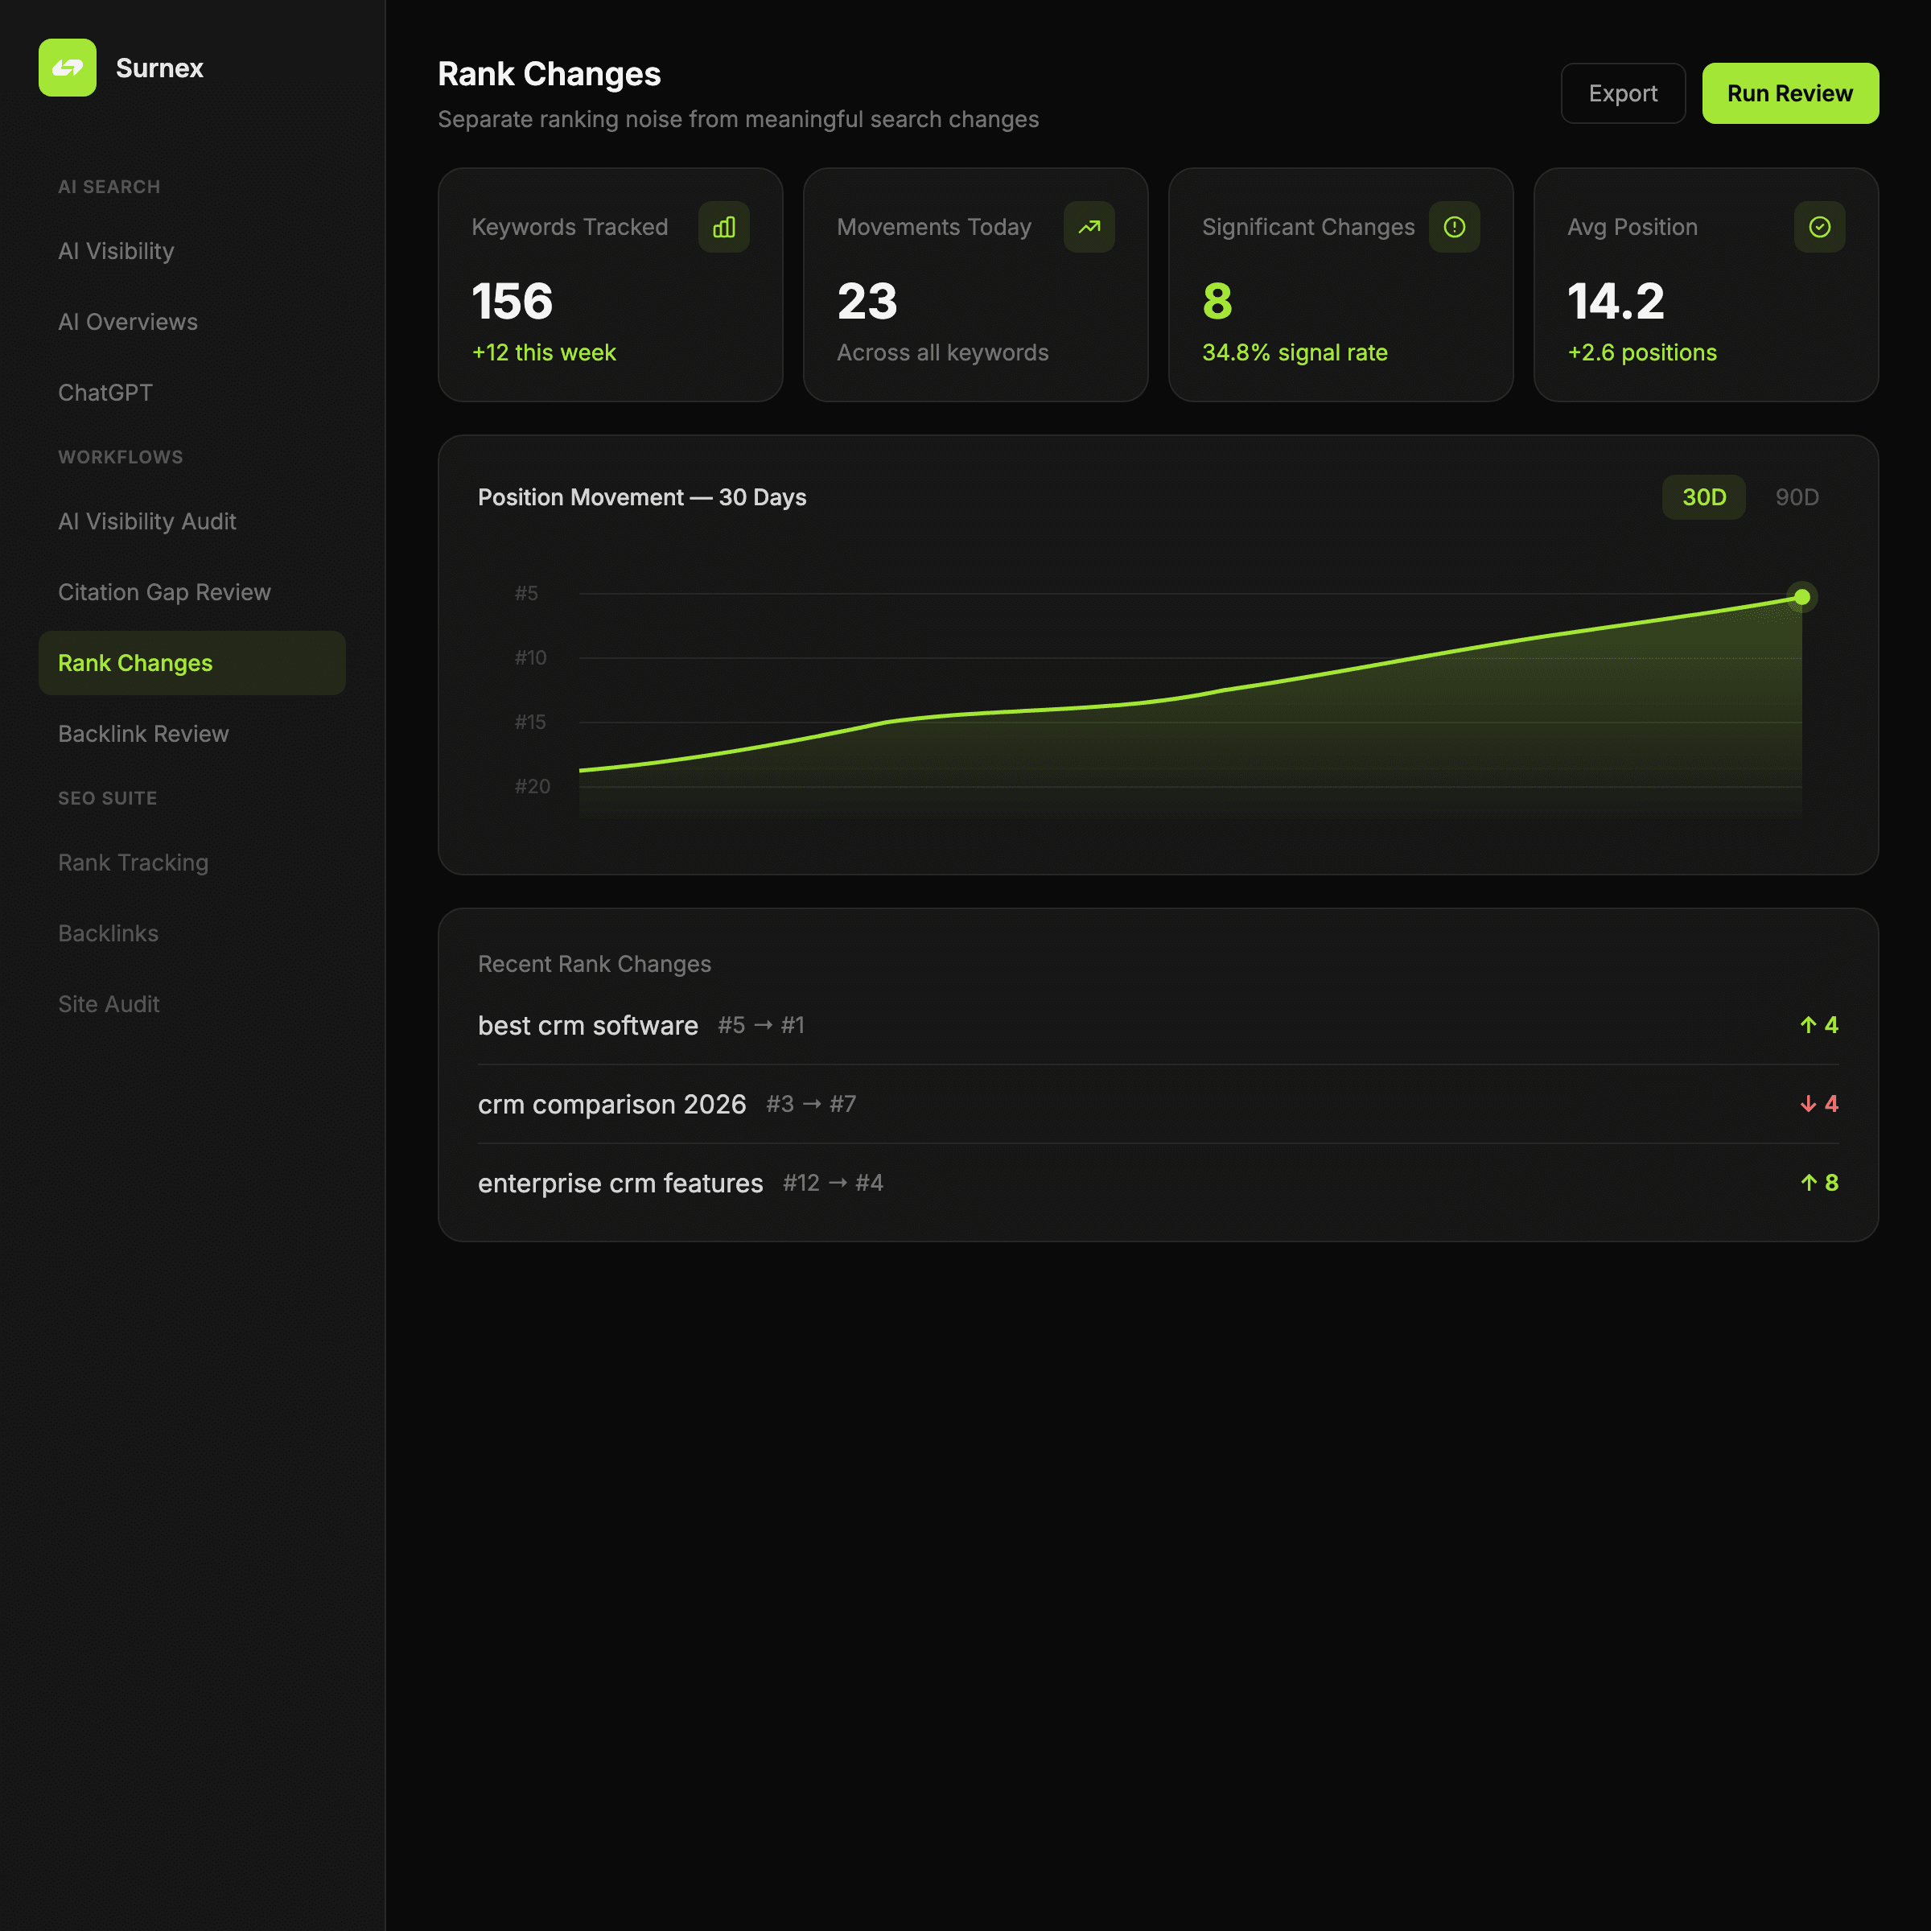Select Rank Tracking in SEO Suite
1931x1931 pixels.
133,863
